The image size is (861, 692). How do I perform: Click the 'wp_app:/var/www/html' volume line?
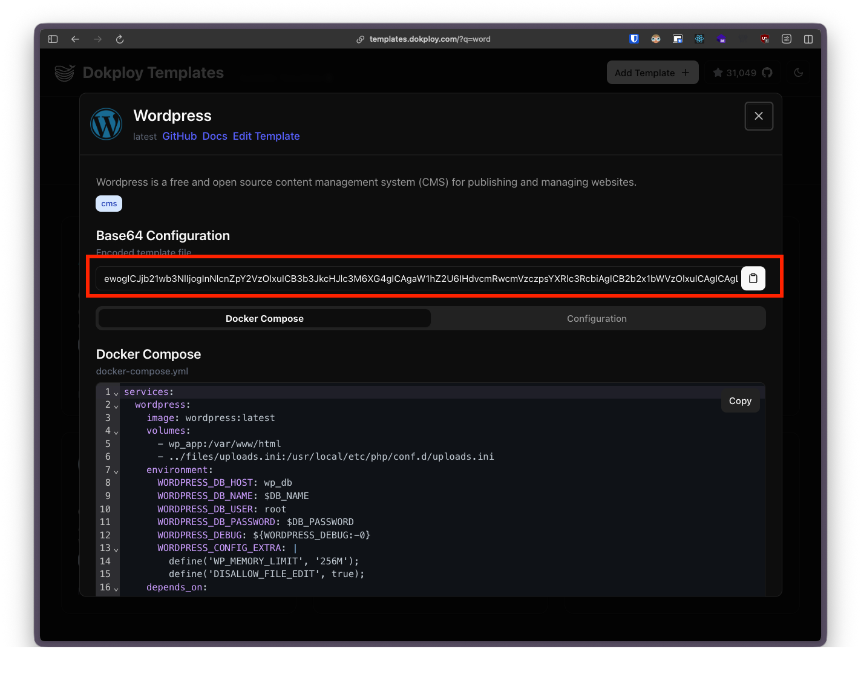tap(219, 444)
